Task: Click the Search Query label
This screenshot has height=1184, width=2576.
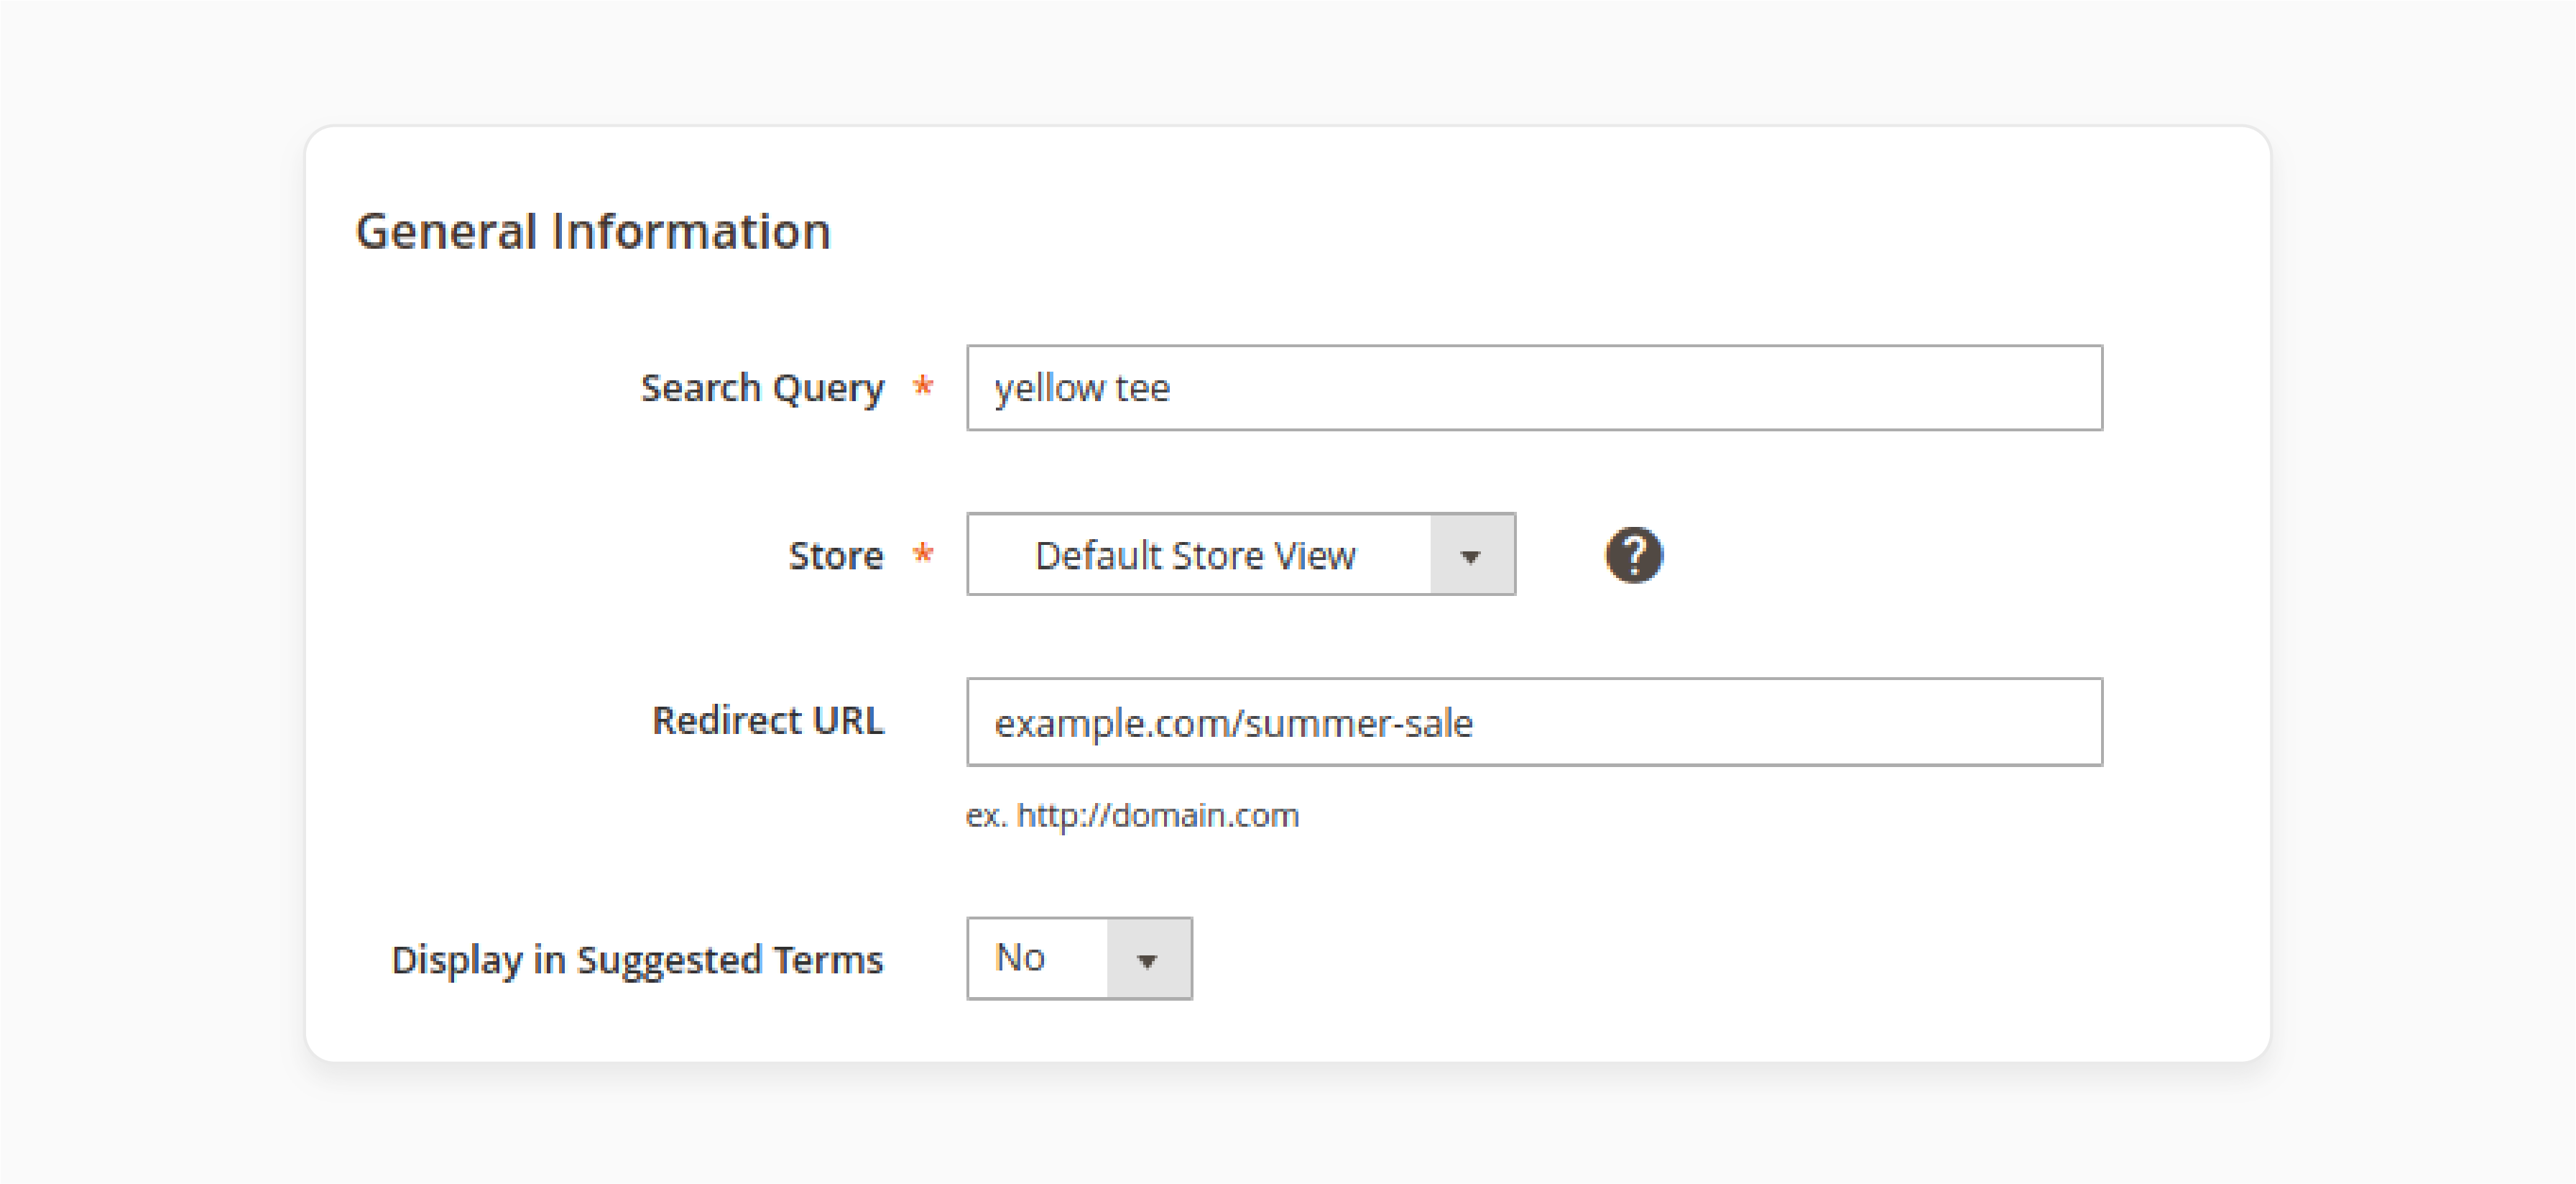Action: click(x=762, y=388)
